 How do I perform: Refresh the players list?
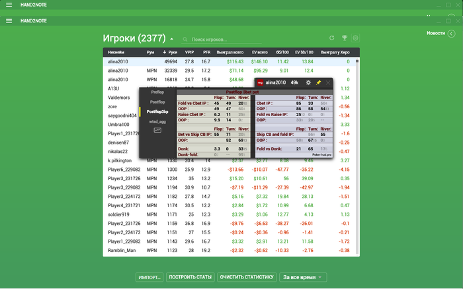[331, 38]
